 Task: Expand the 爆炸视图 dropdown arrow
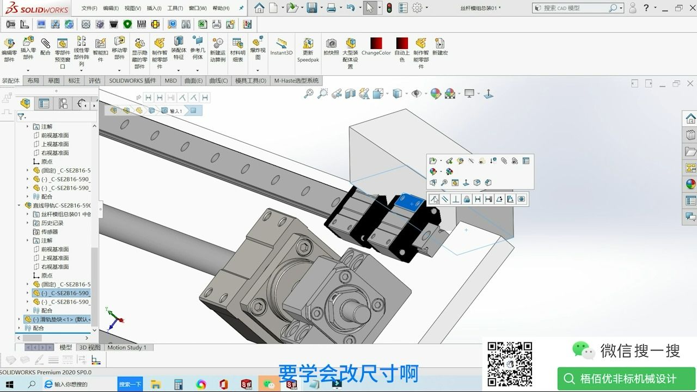(258, 70)
